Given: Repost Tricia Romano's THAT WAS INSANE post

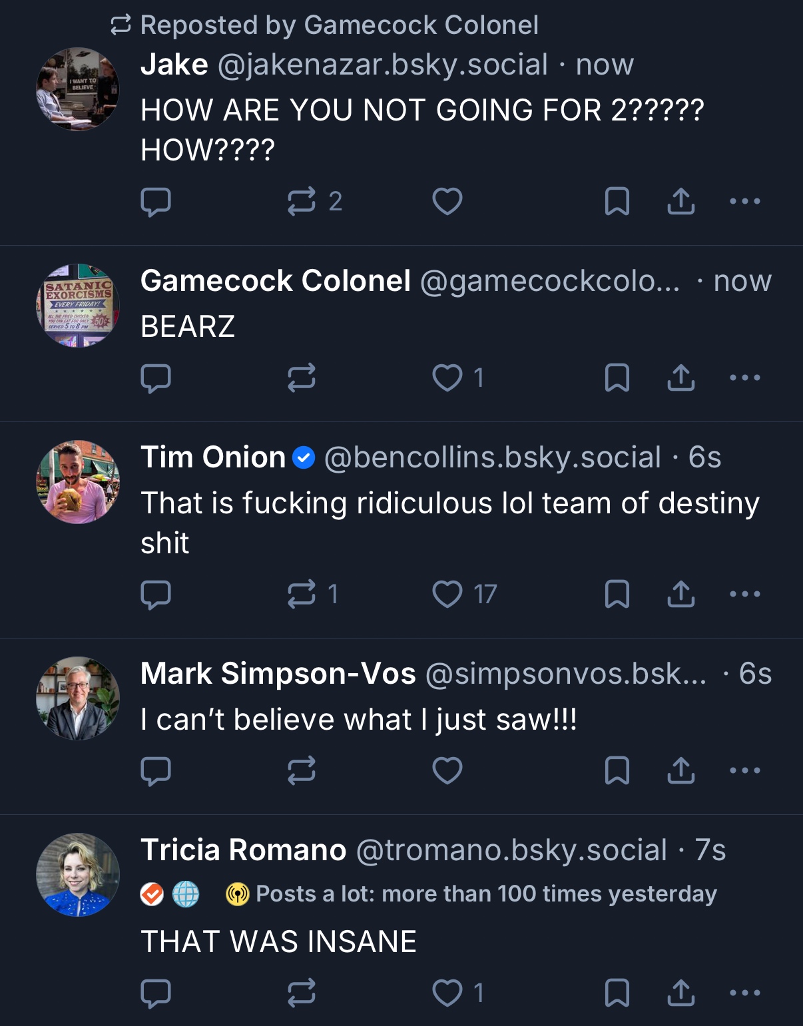Looking at the screenshot, I should pyautogui.click(x=302, y=993).
